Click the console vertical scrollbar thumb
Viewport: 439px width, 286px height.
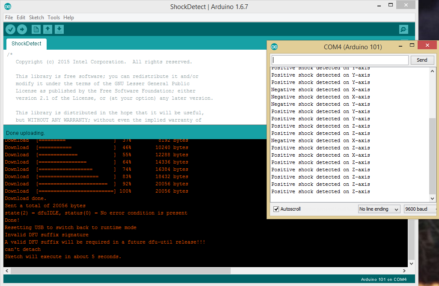[411, 240]
